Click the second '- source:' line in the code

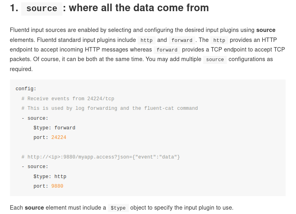click(x=35, y=167)
